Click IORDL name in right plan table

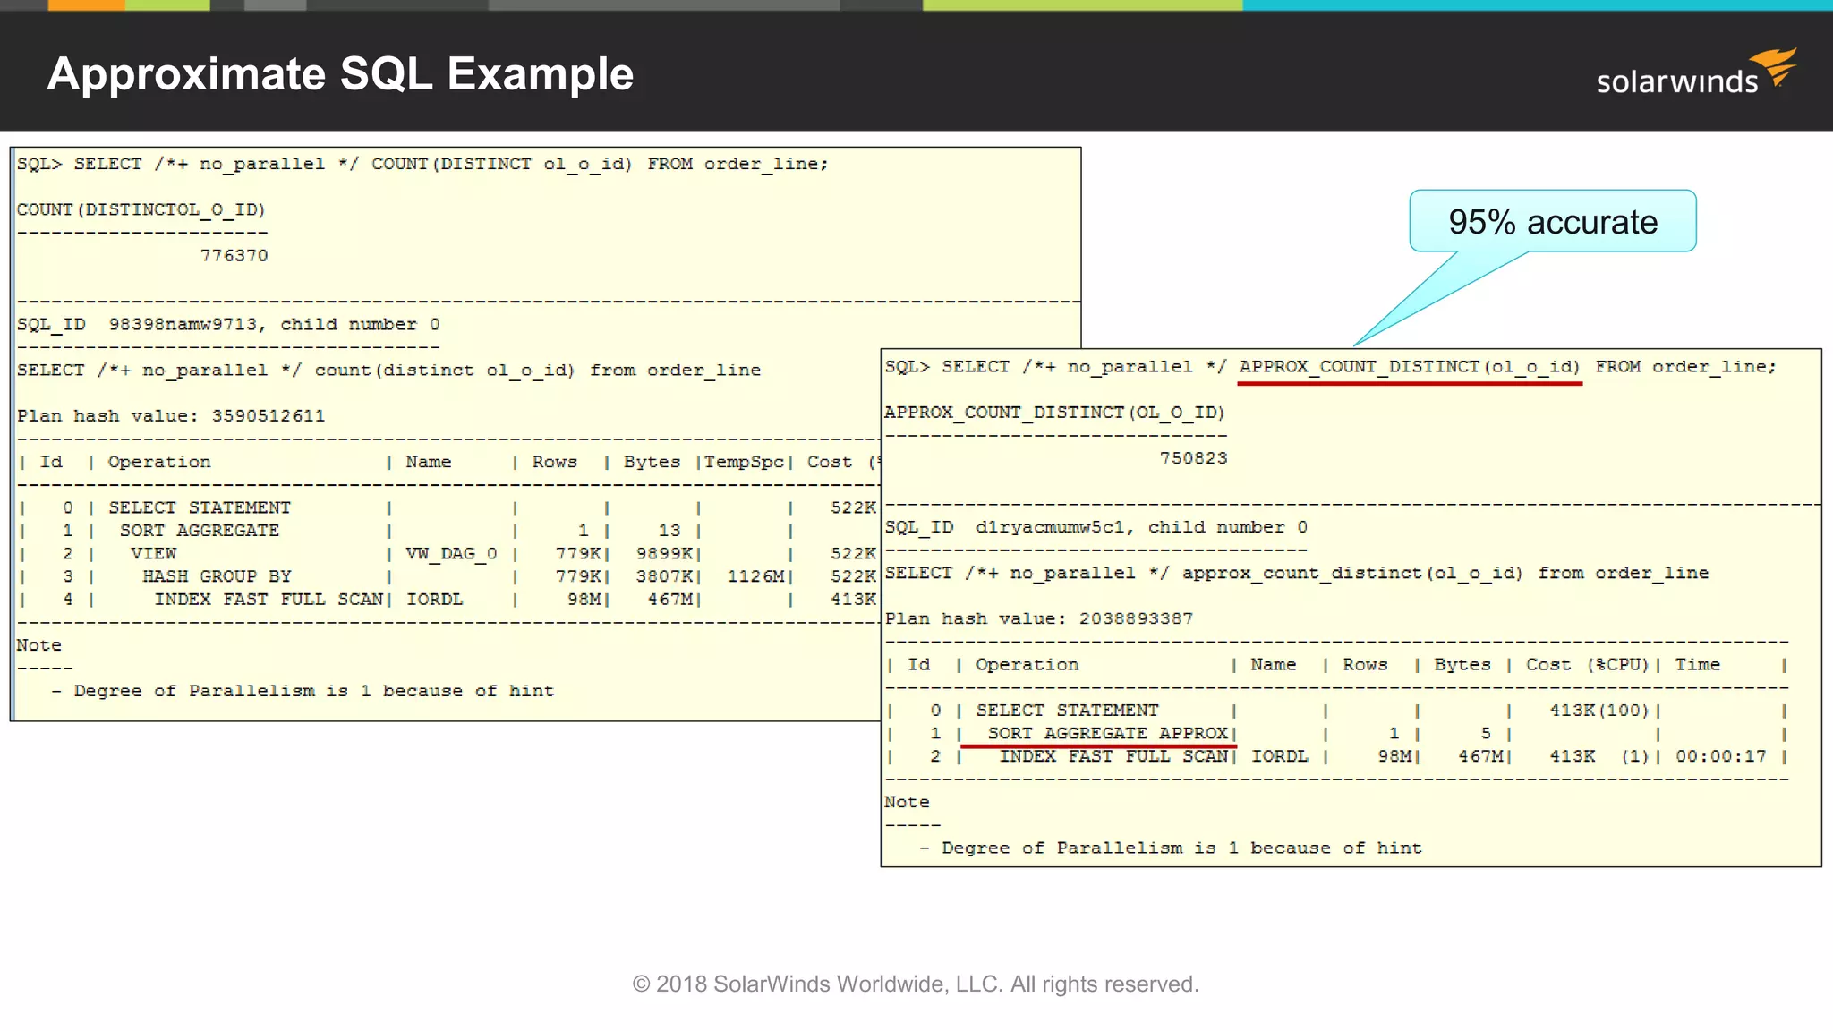click(1279, 757)
